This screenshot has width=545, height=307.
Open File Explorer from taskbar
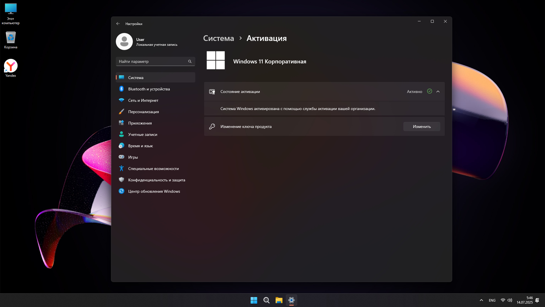coord(279,300)
